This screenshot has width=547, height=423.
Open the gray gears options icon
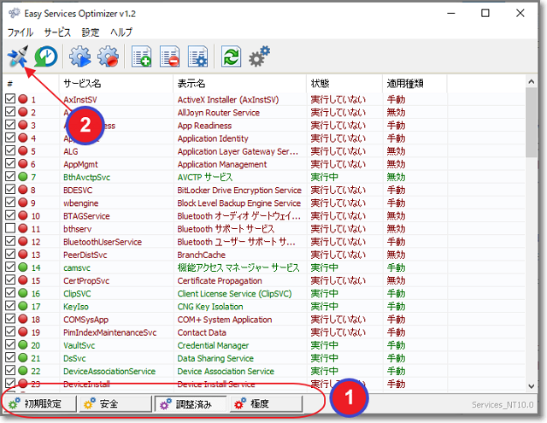coord(259,57)
